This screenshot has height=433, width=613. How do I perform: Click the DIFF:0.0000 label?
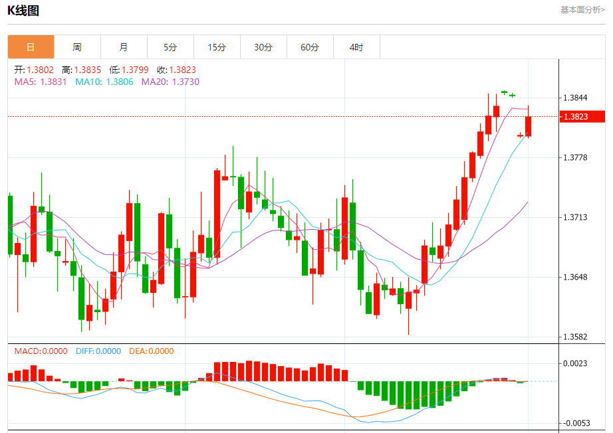[98, 351]
